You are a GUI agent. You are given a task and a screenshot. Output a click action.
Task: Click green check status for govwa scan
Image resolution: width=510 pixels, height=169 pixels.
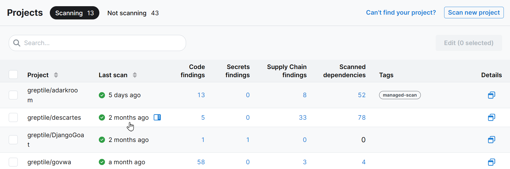[x=102, y=162]
